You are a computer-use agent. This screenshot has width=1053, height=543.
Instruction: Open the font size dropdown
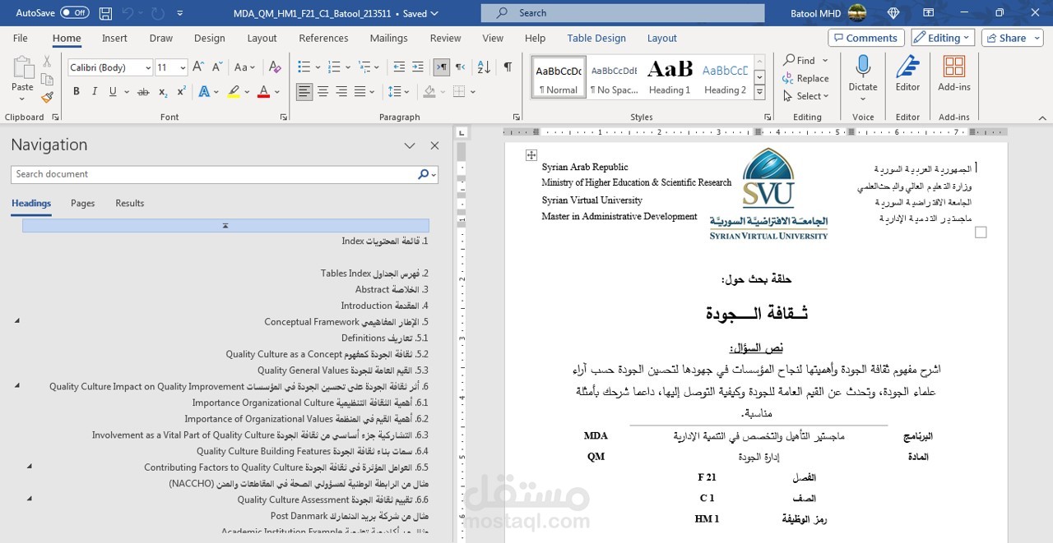click(x=183, y=67)
